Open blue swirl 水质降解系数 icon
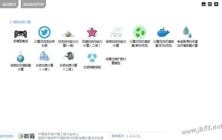 pyautogui.click(x=92, y=58)
